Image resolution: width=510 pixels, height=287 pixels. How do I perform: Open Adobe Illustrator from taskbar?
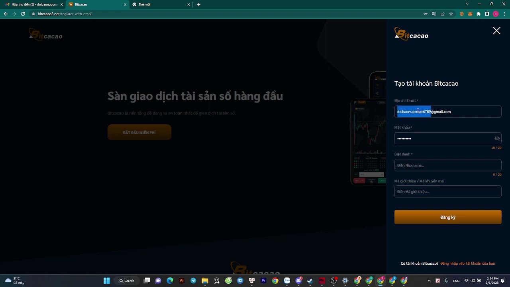[x=182, y=281]
